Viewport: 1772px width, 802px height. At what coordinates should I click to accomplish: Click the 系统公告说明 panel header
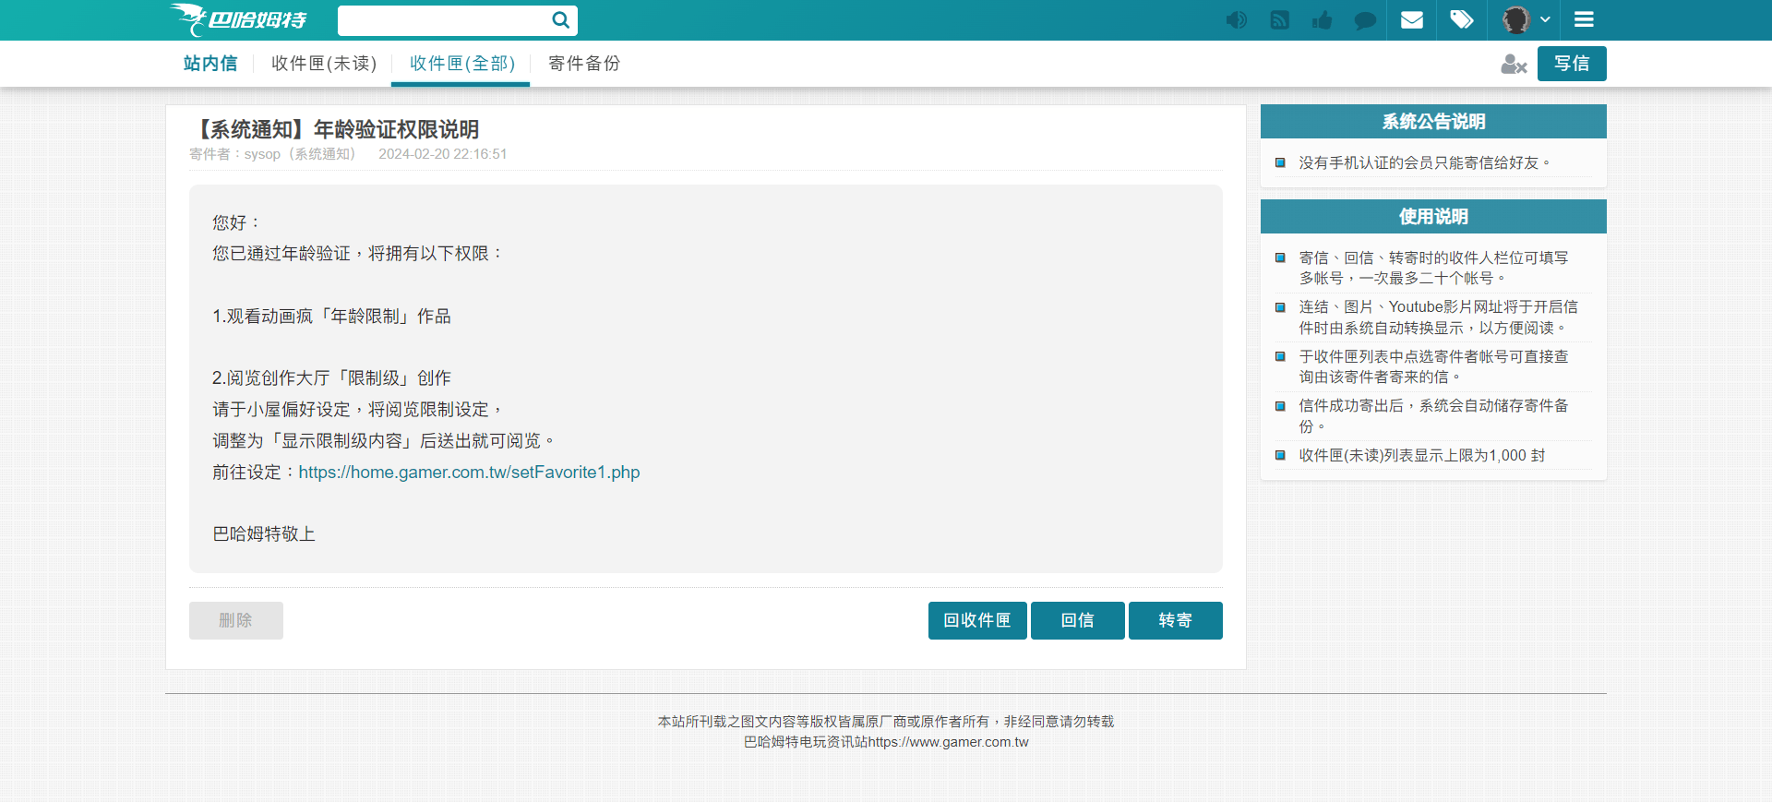(x=1433, y=122)
